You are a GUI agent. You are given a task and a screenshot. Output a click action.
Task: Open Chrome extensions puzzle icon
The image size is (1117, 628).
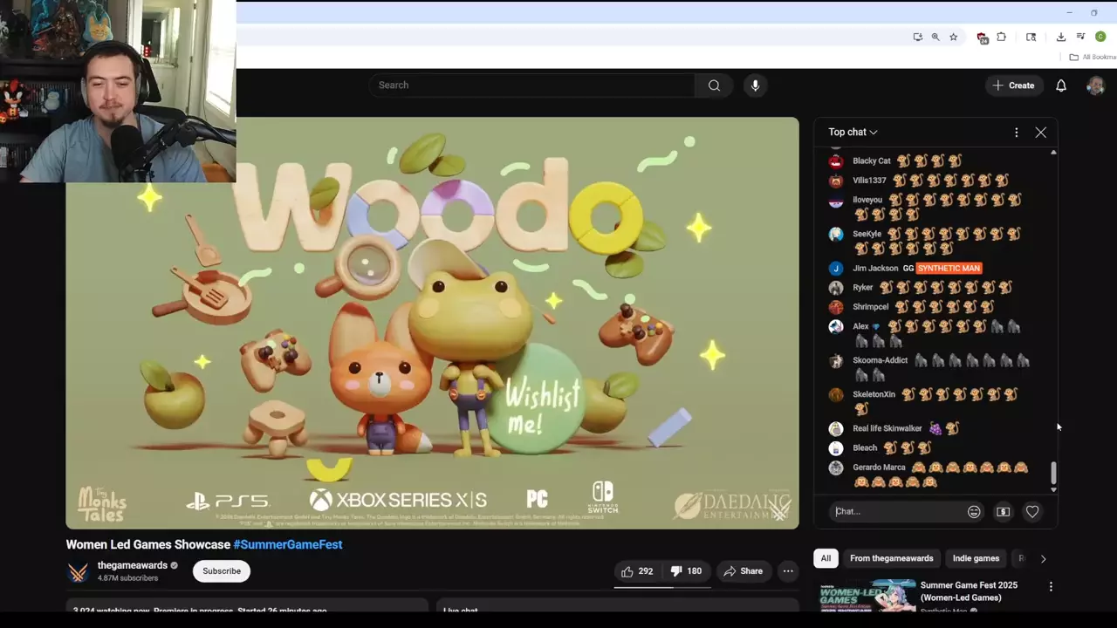pyautogui.click(x=1001, y=37)
